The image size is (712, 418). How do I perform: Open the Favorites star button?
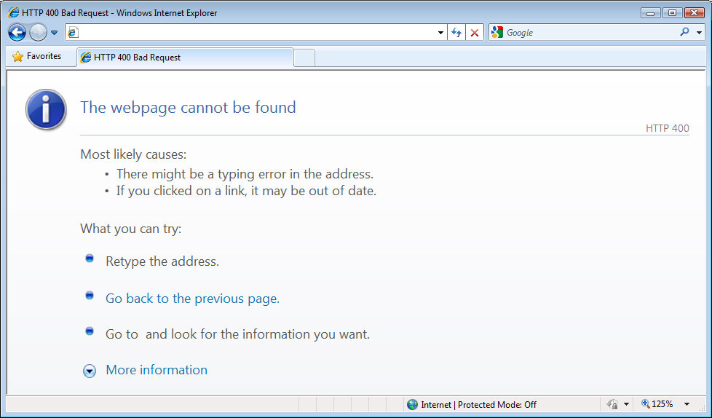pos(37,56)
